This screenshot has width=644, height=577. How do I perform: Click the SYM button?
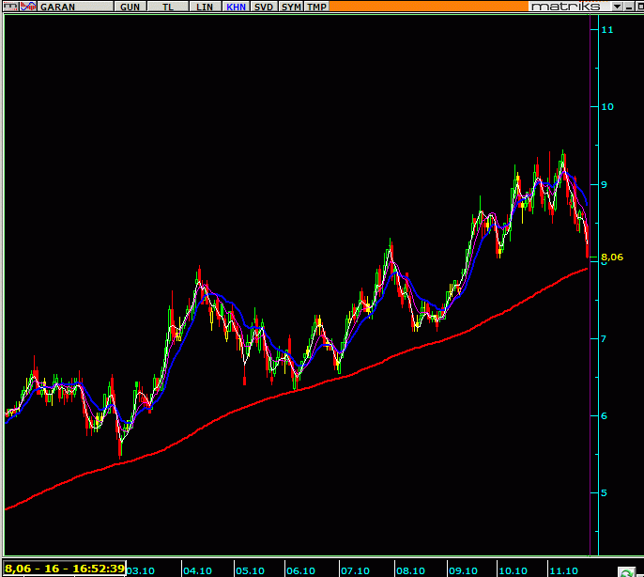292,7
